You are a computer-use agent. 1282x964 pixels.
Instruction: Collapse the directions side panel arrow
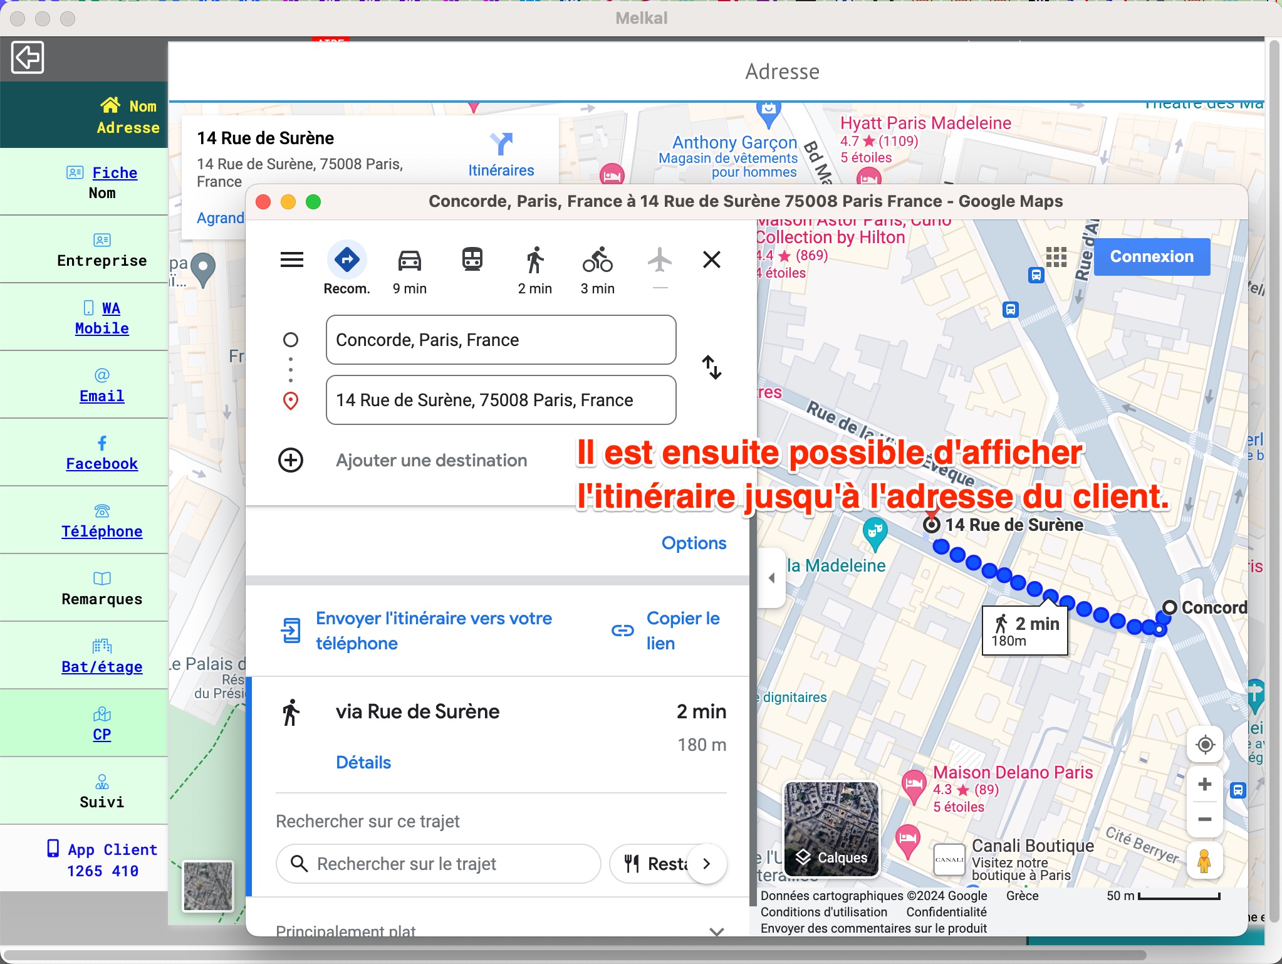tap(772, 578)
